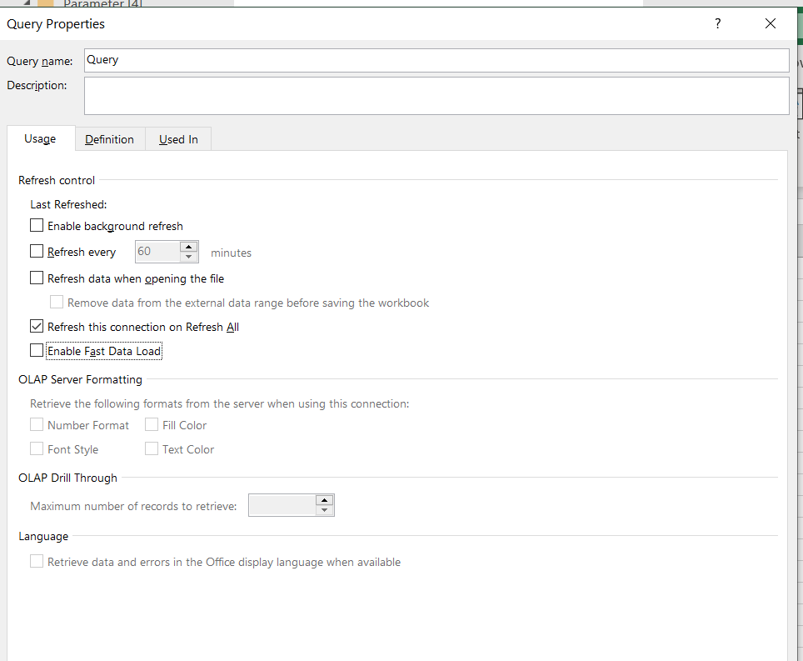Click the refresh minutes value field
803x661 pixels.
(x=157, y=252)
